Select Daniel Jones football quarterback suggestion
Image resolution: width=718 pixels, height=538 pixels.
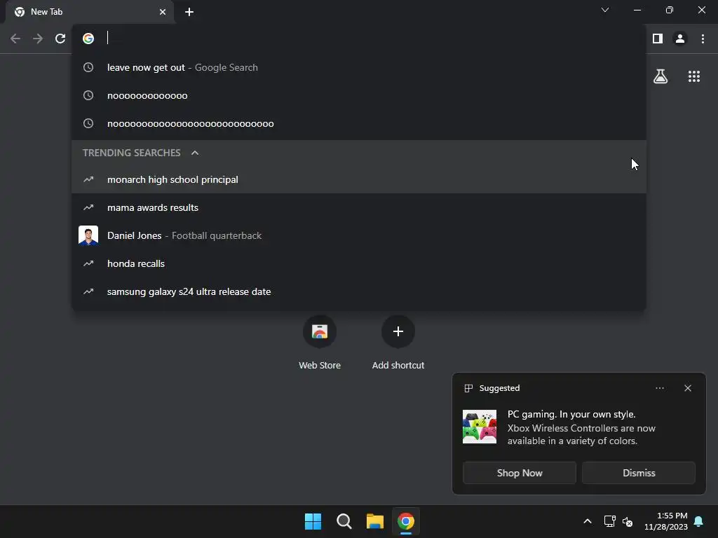359,235
